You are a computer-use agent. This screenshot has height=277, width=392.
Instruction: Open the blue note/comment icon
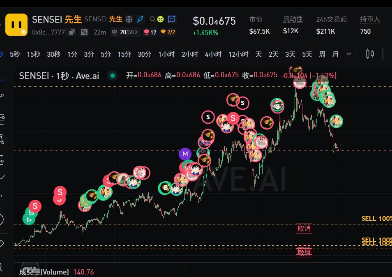click(x=171, y=19)
